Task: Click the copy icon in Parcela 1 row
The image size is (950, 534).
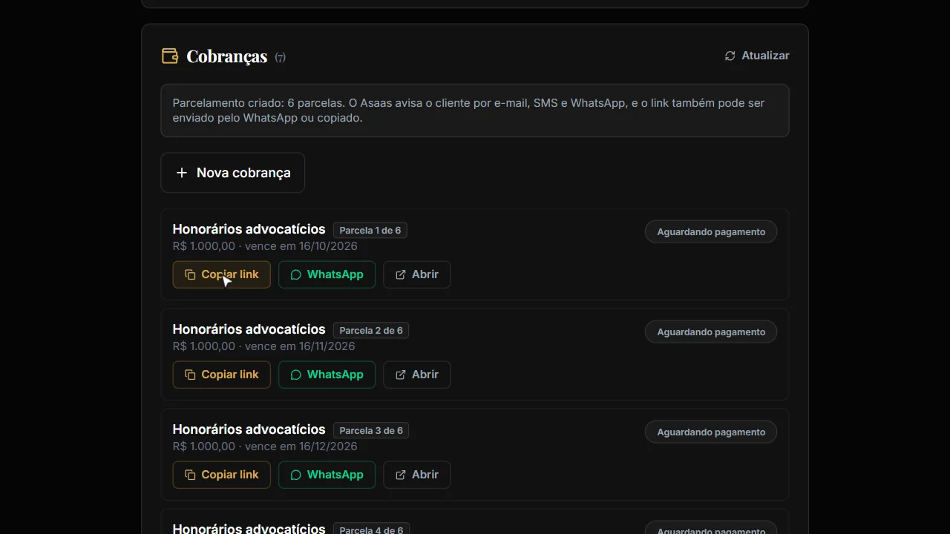Action: pyautogui.click(x=190, y=274)
